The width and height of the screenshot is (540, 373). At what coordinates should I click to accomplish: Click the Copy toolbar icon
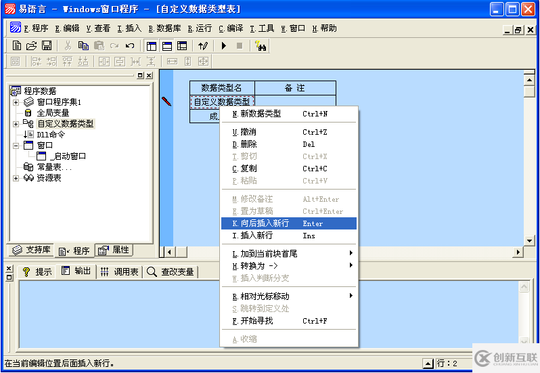pyautogui.click(x=83, y=45)
